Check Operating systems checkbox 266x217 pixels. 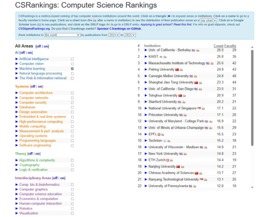coord(73,136)
